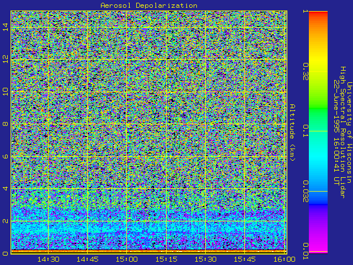Click the 12 km altitude axis label
Viewport: 353px width, 265px height.
coord(5,59)
